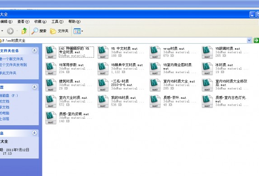This screenshot has height=176, width=259.
Task: Select the 质感-室内古色灯光.mat file icon
Action: coord(207,101)
